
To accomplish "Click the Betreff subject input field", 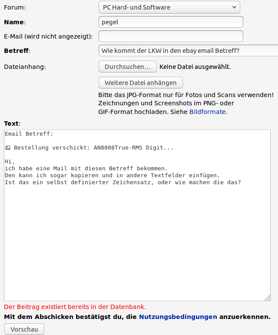I will click(x=188, y=51).
